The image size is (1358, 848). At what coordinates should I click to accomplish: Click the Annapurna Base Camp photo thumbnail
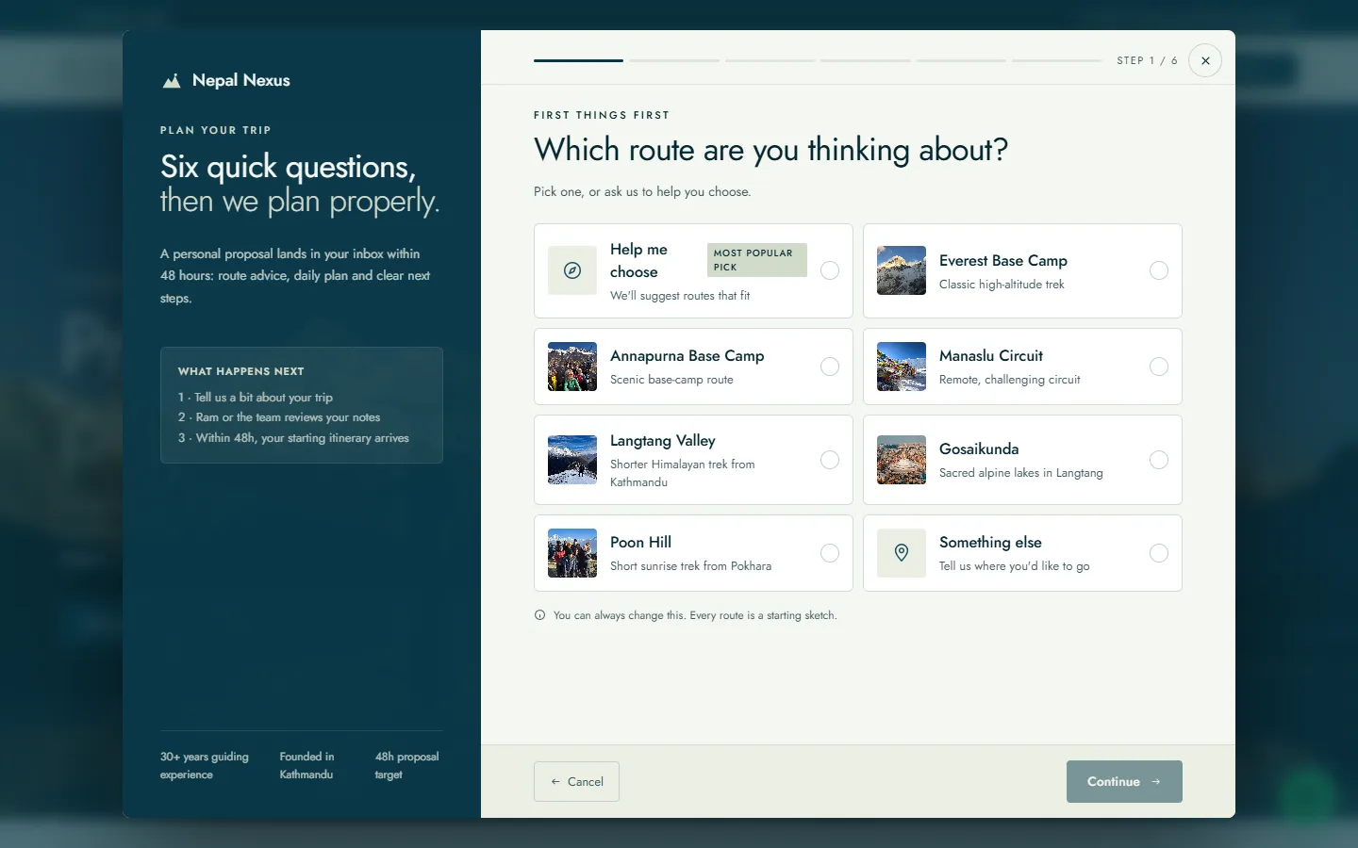tap(572, 367)
